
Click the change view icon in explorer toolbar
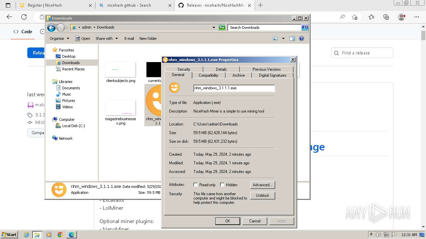275,39
